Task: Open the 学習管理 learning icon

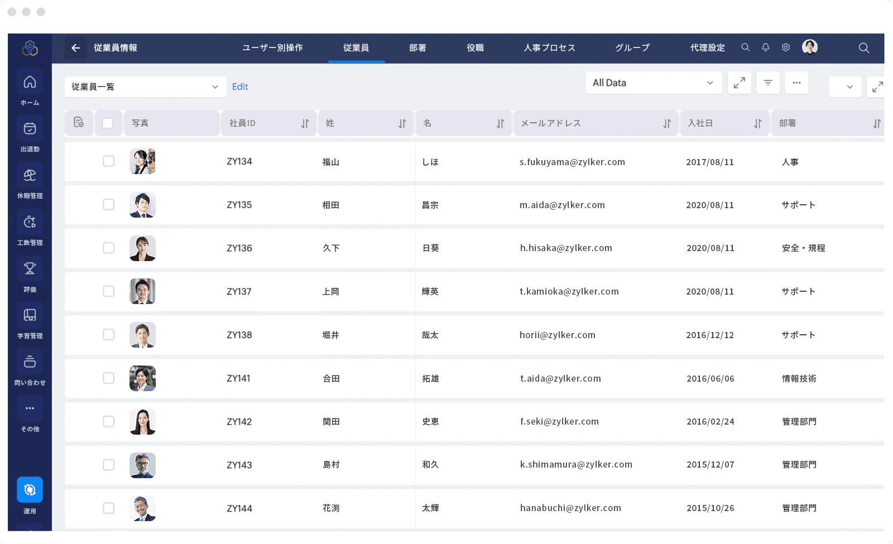Action: coord(30,315)
